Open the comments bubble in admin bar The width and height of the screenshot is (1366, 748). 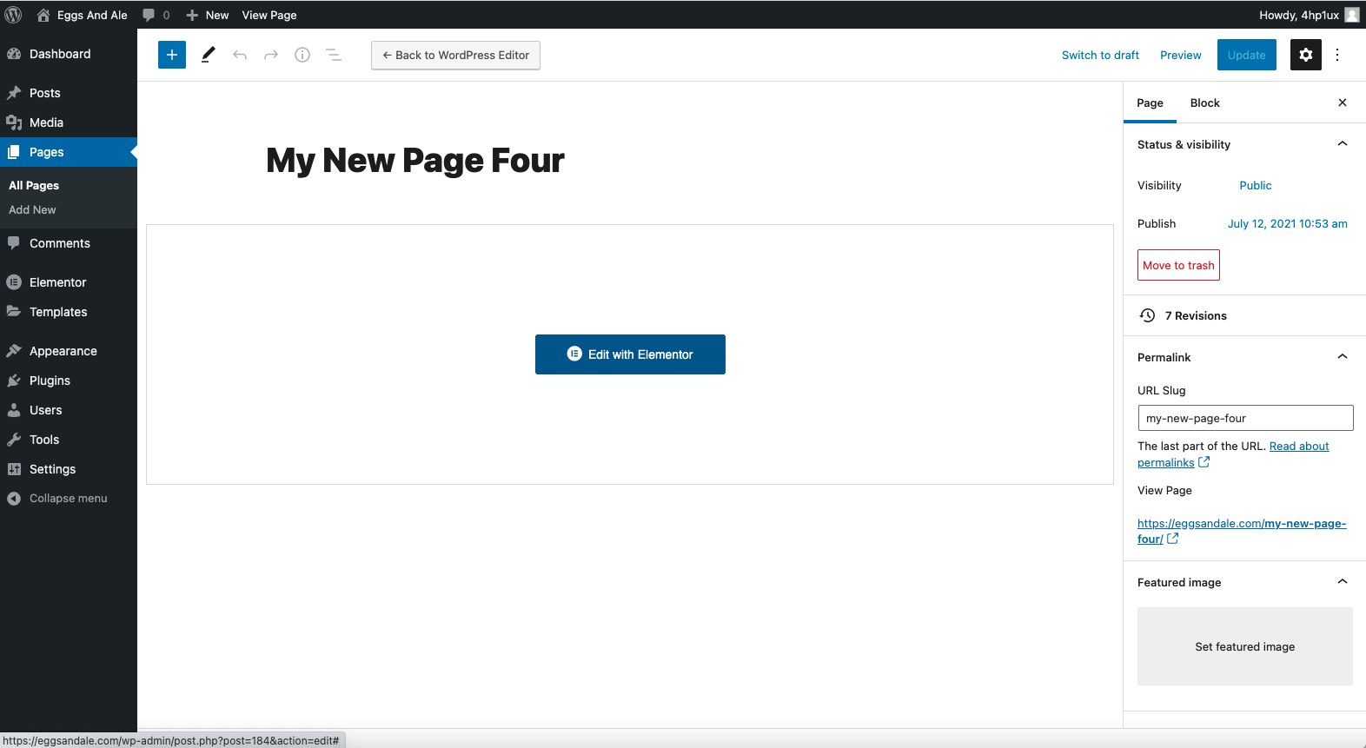tap(156, 15)
